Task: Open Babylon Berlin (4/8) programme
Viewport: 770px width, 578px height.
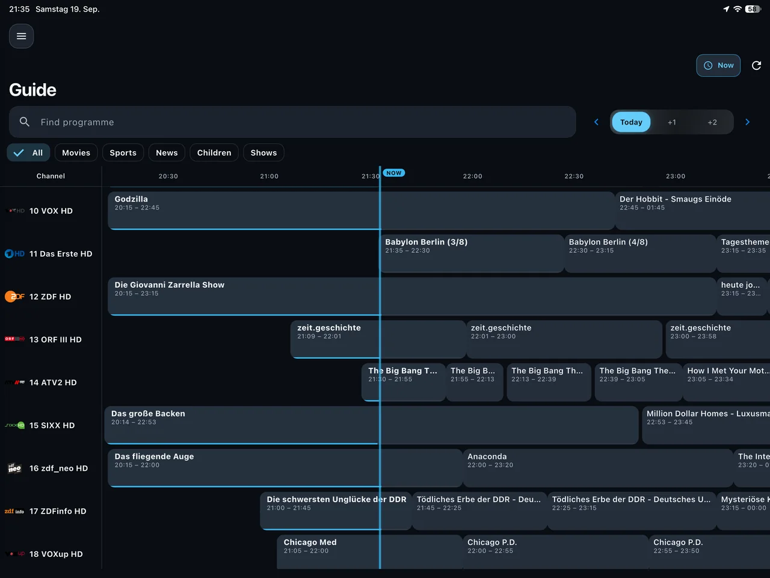Action: pos(640,253)
